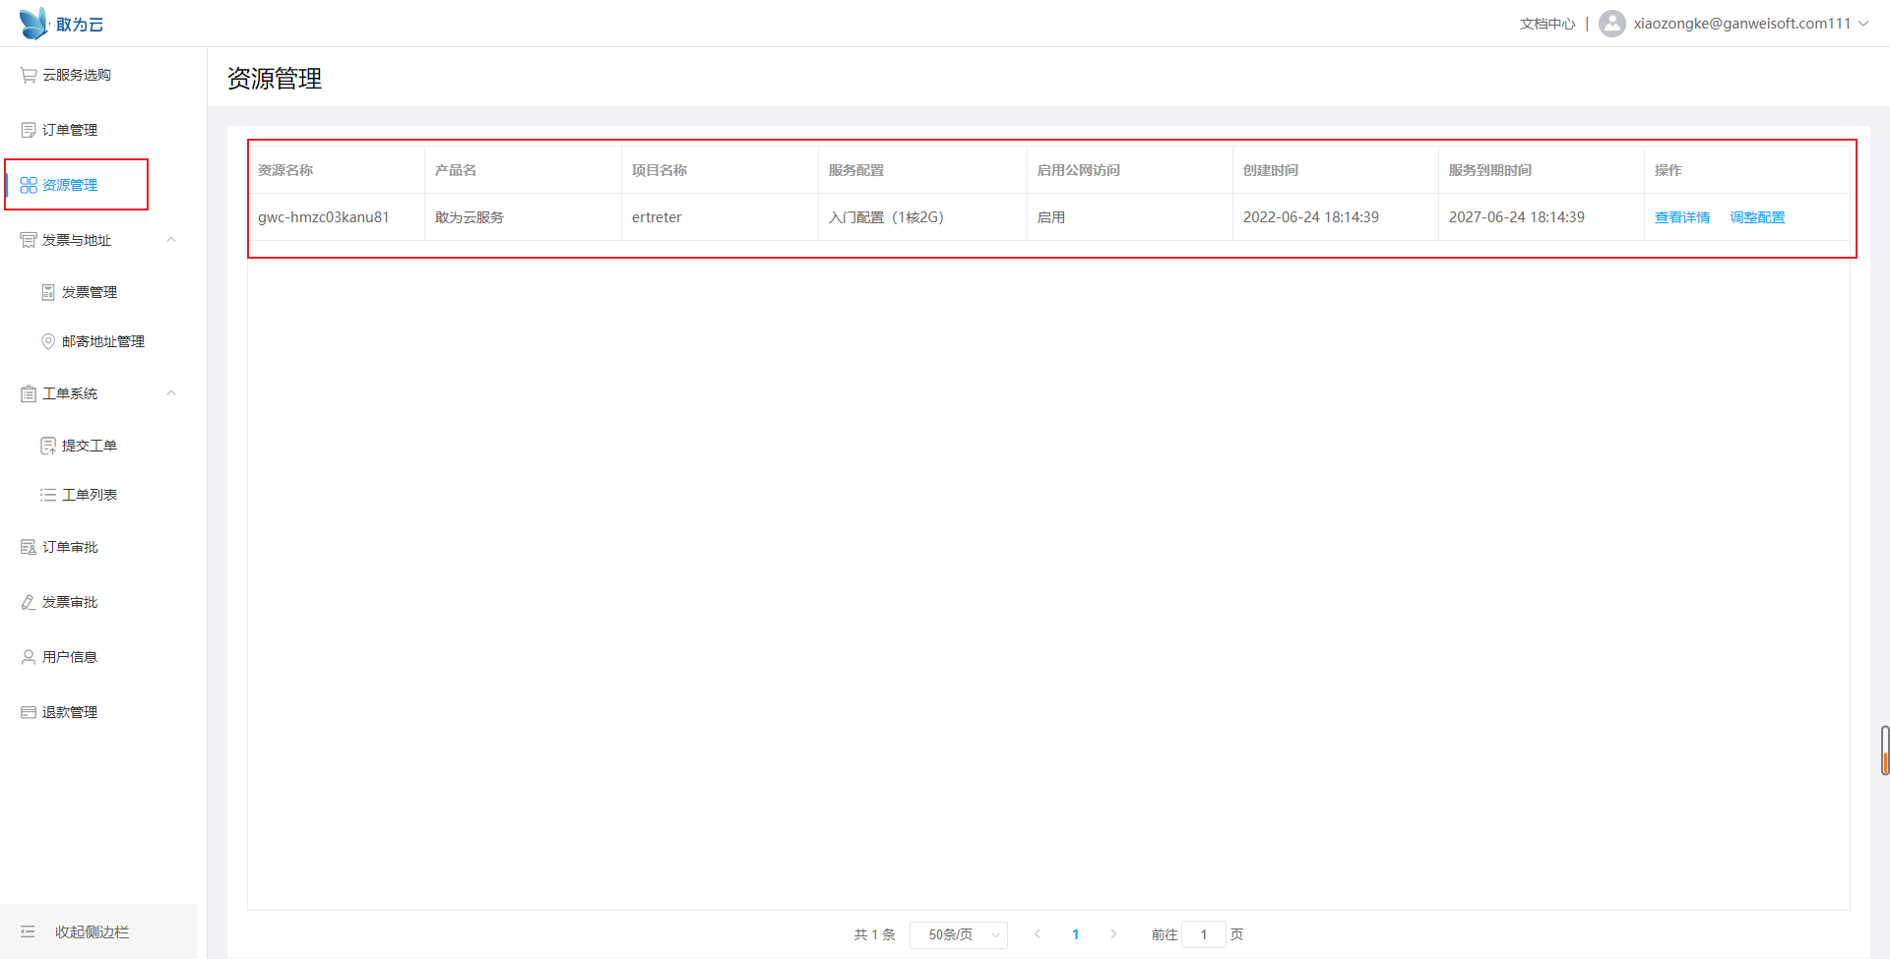This screenshot has height=959, width=1890.
Task: Click the 提交工单 icon
Action: pyautogui.click(x=48, y=446)
